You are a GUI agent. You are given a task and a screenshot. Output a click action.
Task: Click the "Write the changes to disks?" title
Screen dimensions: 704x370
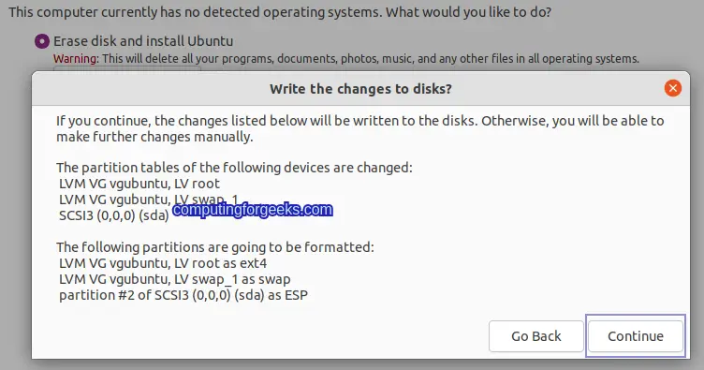pos(360,89)
